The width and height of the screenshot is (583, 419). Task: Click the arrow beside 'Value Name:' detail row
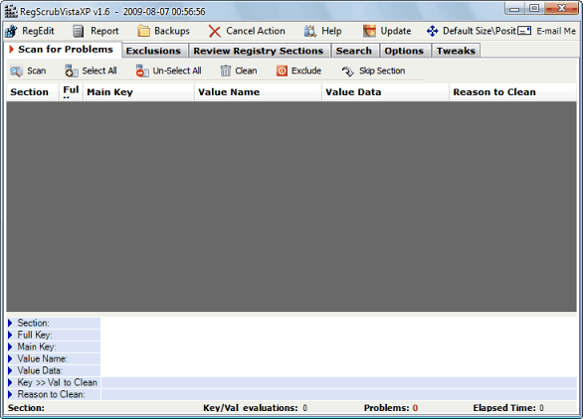point(10,358)
